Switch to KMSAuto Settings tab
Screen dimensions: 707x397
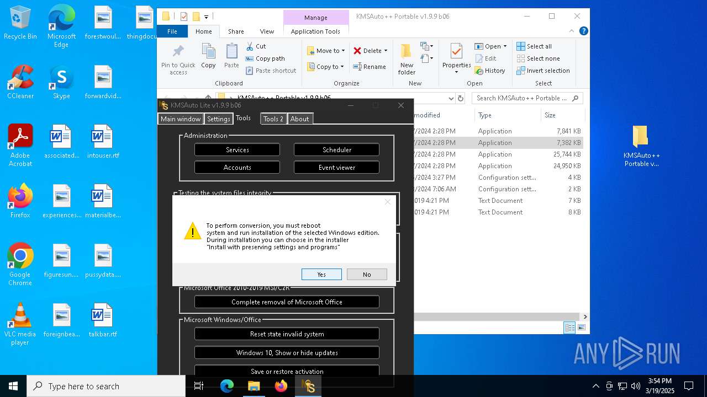click(219, 119)
